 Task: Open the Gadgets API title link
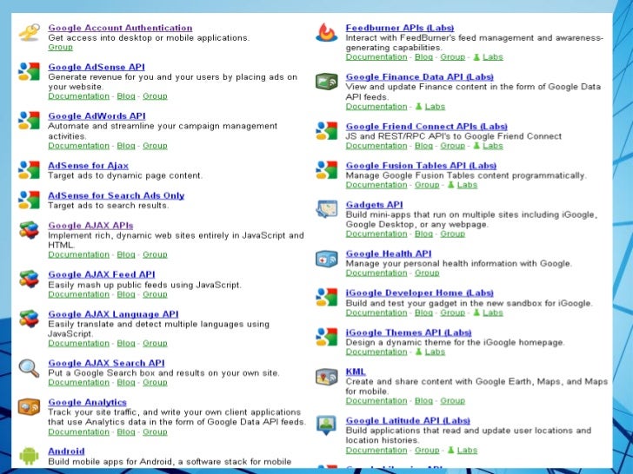(374, 205)
